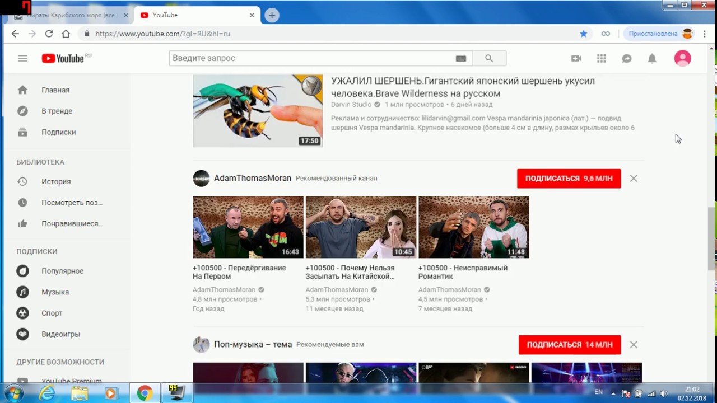Click the browser back arrow

tap(15, 34)
